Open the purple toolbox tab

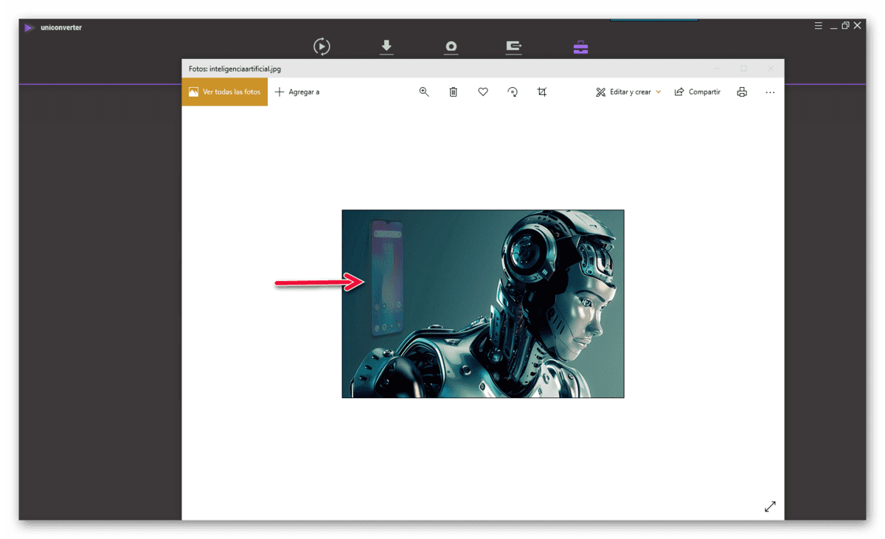click(580, 47)
